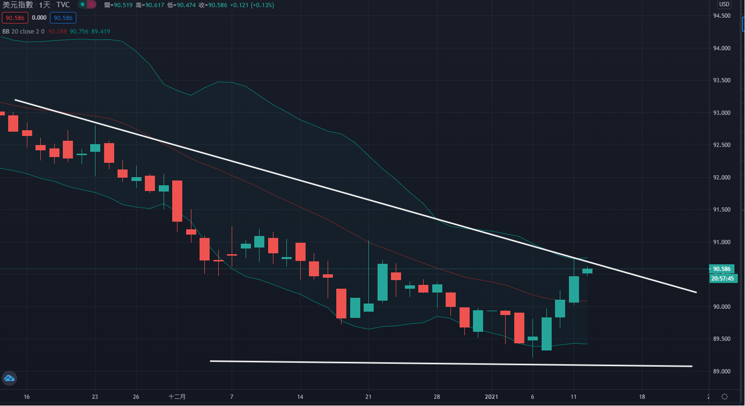Screen dimensions: 745x406
Task: Click the large red candle at 十二月
Action: point(177,201)
